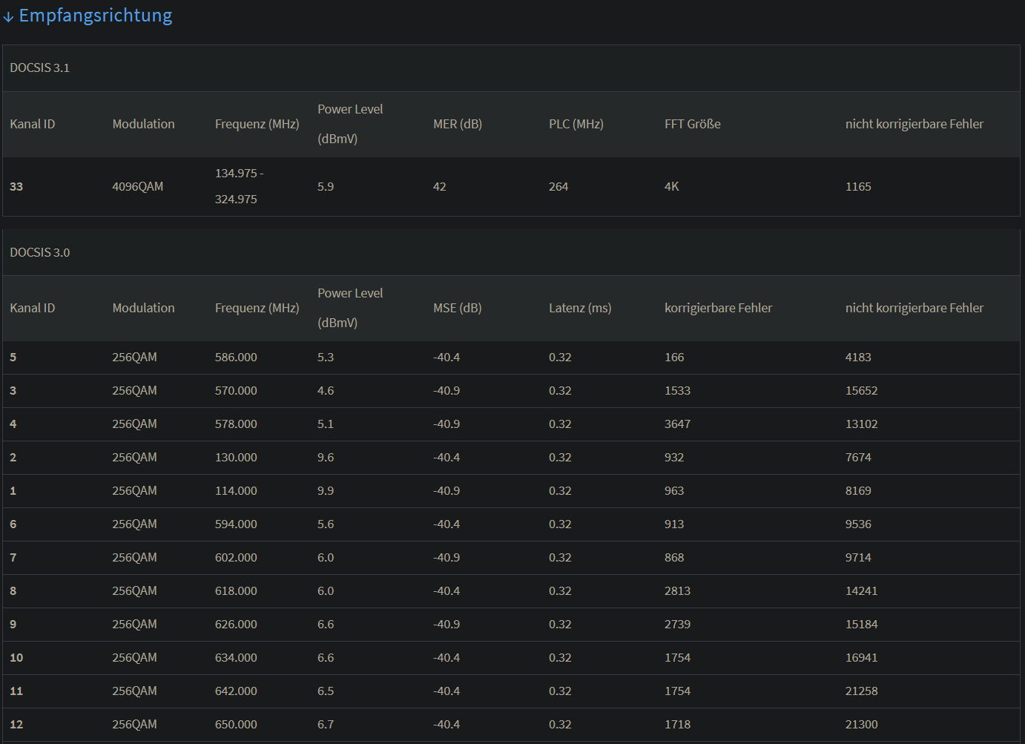This screenshot has height=744, width=1025.
Task: Click frequency 586.000 in channel 5 row
Action: pos(236,357)
